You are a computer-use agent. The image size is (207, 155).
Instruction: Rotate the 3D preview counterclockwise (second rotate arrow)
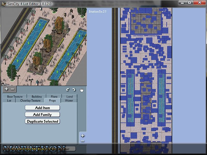[74, 90]
